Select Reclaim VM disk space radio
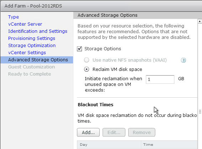 coord(87,70)
